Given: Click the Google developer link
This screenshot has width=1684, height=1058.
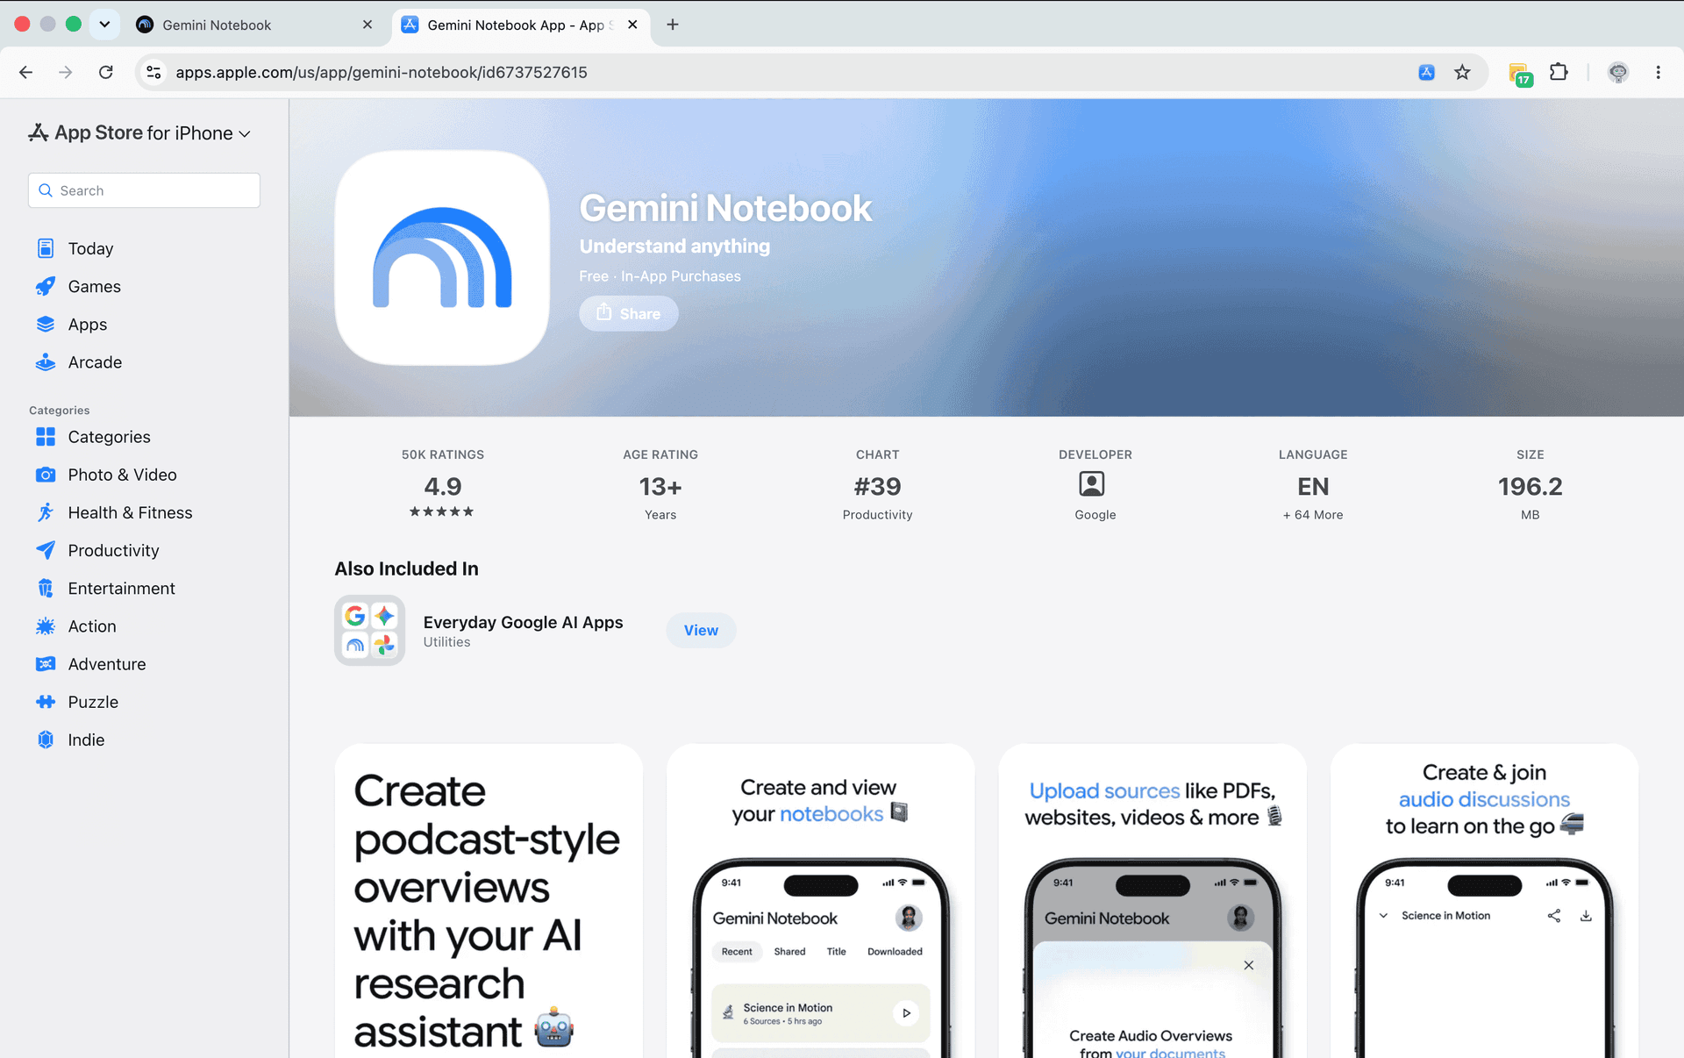Looking at the screenshot, I should [x=1095, y=514].
